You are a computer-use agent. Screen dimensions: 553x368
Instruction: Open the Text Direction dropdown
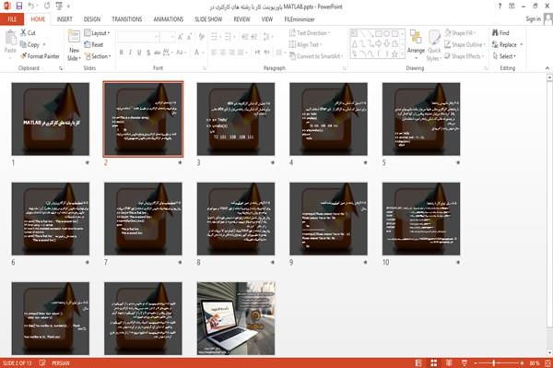click(x=310, y=33)
